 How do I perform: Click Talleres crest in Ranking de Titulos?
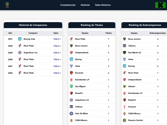coord(71,107)
